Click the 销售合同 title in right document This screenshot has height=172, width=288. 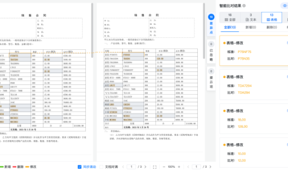click(x=146, y=15)
